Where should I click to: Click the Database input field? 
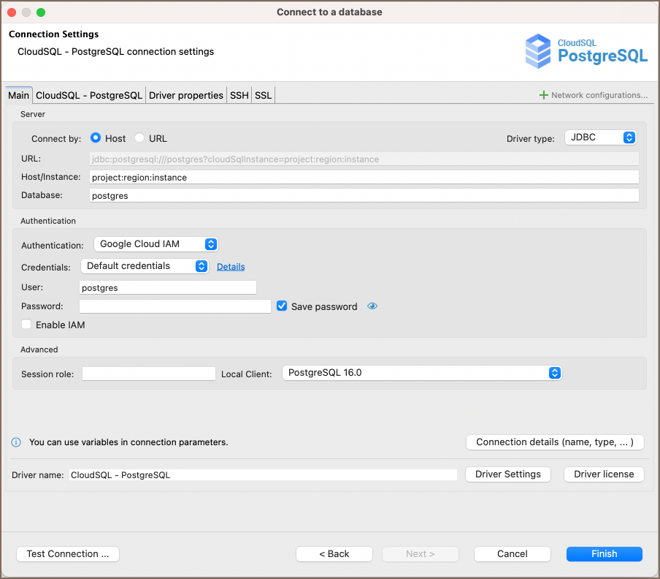[364, 195]
